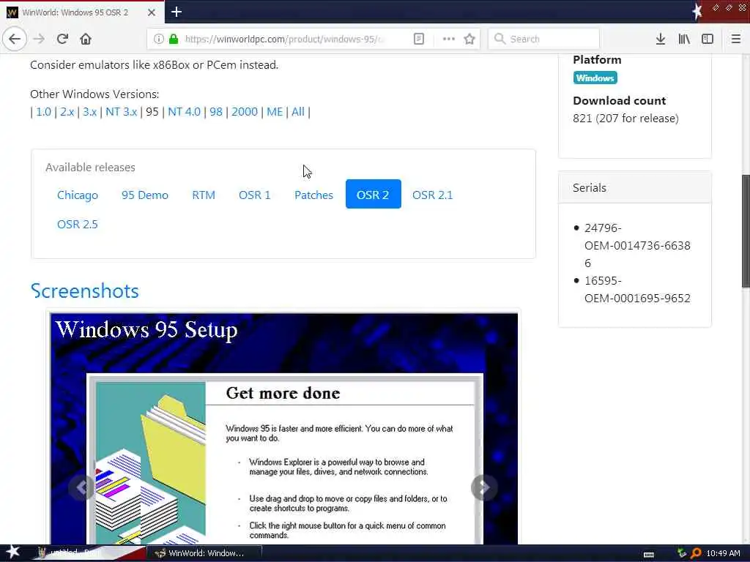
Task: Open Windows 2000 version link
Action: pyautogui.click(x=245, y=112)
